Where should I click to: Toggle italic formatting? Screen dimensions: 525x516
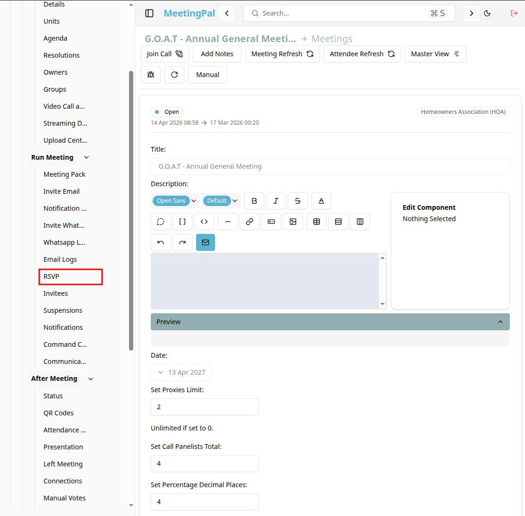[276, 201]
